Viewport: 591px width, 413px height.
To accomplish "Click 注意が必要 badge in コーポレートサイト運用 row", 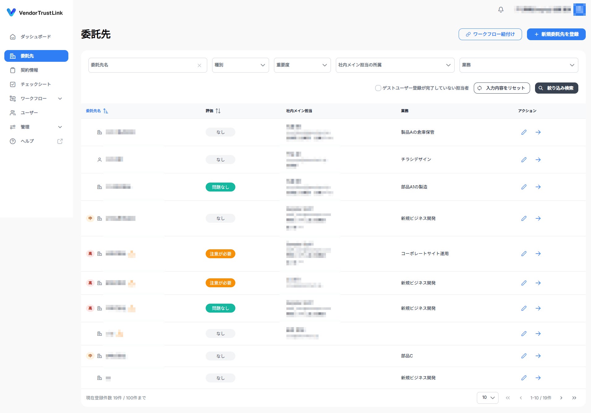I will point(221,254).
